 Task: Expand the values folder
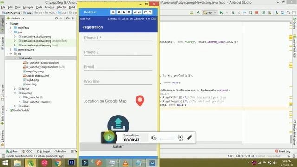(15, 106)
